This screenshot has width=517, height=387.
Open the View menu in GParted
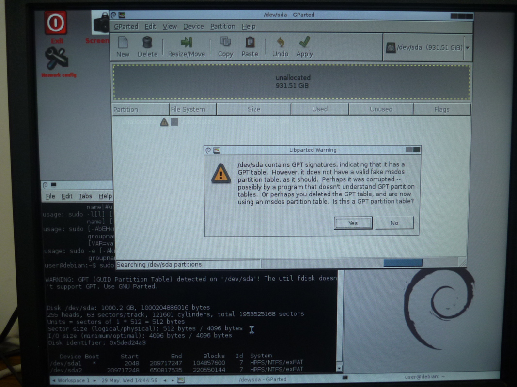(170, 26)
